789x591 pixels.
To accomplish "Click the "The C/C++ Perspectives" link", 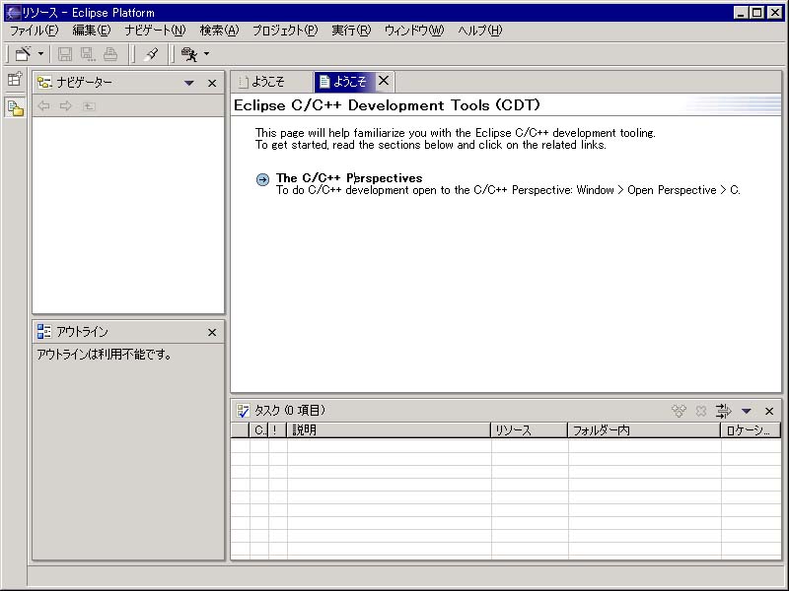I will point(349,178).
